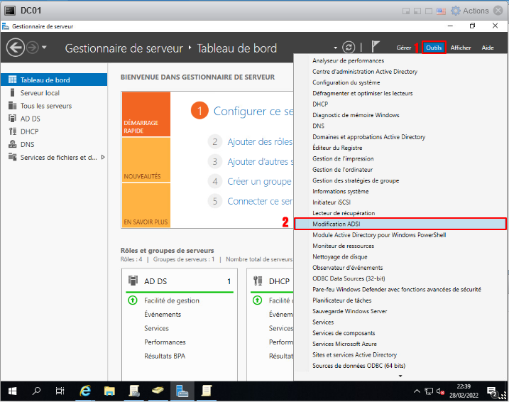Open the notifications flag
This screenshot has width=509, height=402.
(x=376, y=48)
